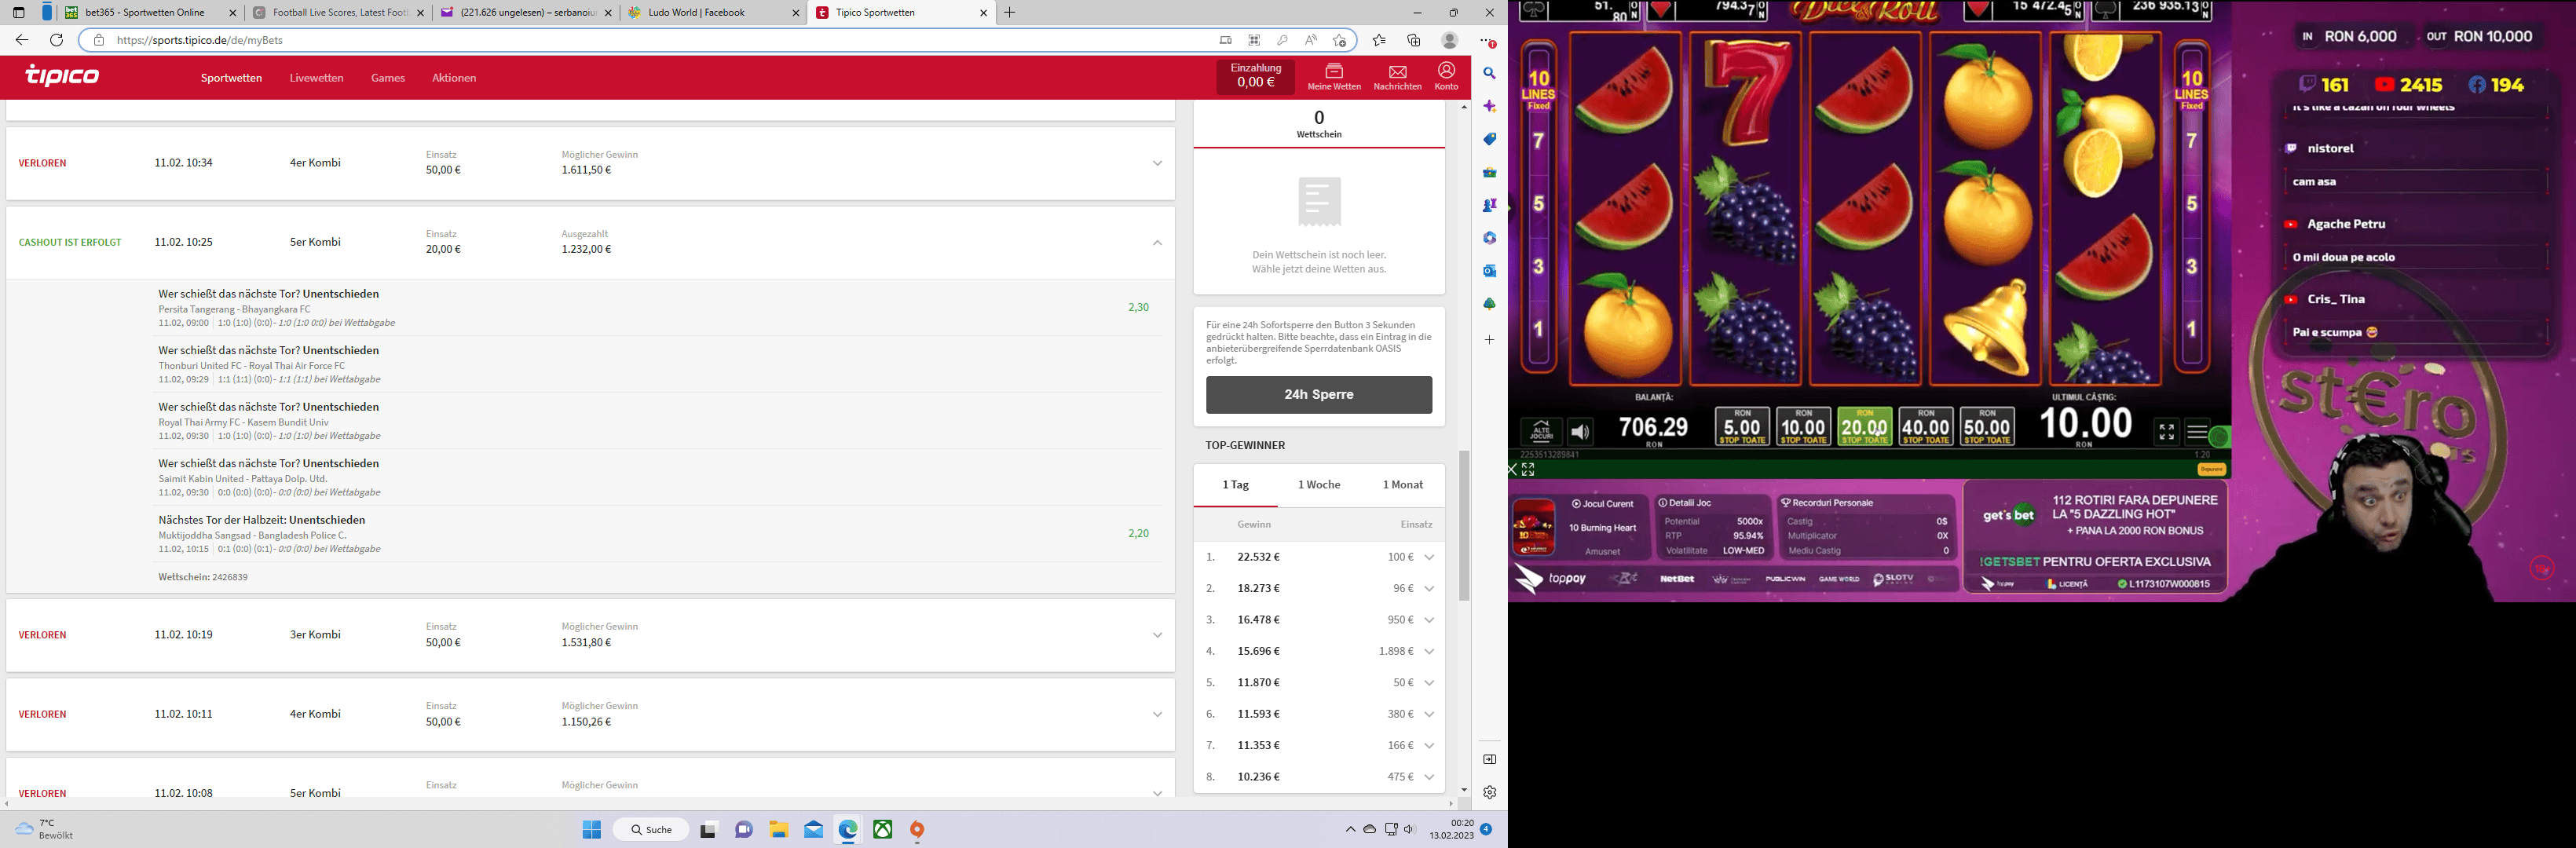The image size is (2576, 848).
Task: Bet RON 50.00 in the slot game
Action: pyautogui.click(x=1987, y=426)
